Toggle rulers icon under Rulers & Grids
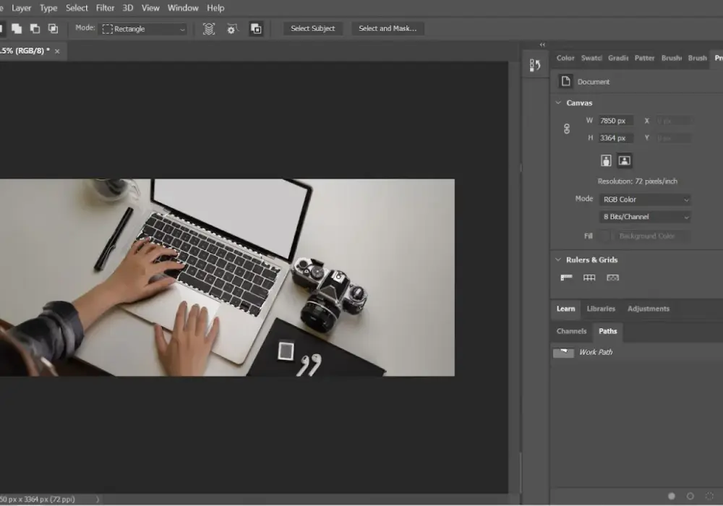Viewport: 723px width, 506px height. (x=566, y=278)
